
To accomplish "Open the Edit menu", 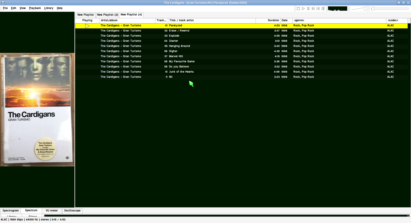I will pos(13,8).
